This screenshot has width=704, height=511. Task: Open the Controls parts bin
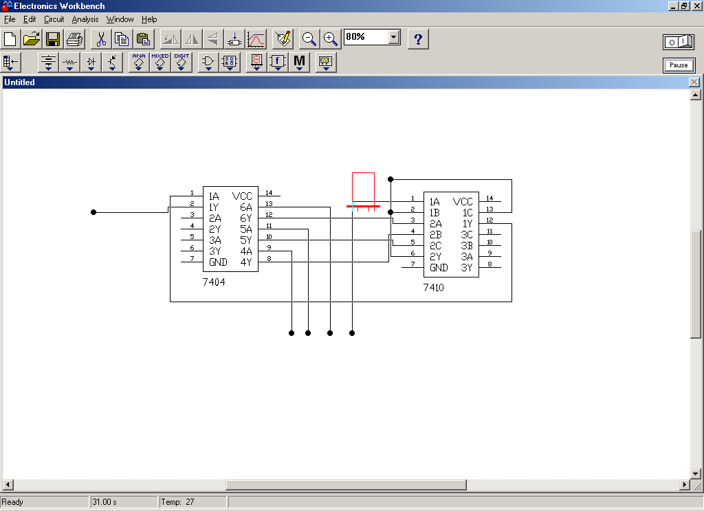pos(278,63)
